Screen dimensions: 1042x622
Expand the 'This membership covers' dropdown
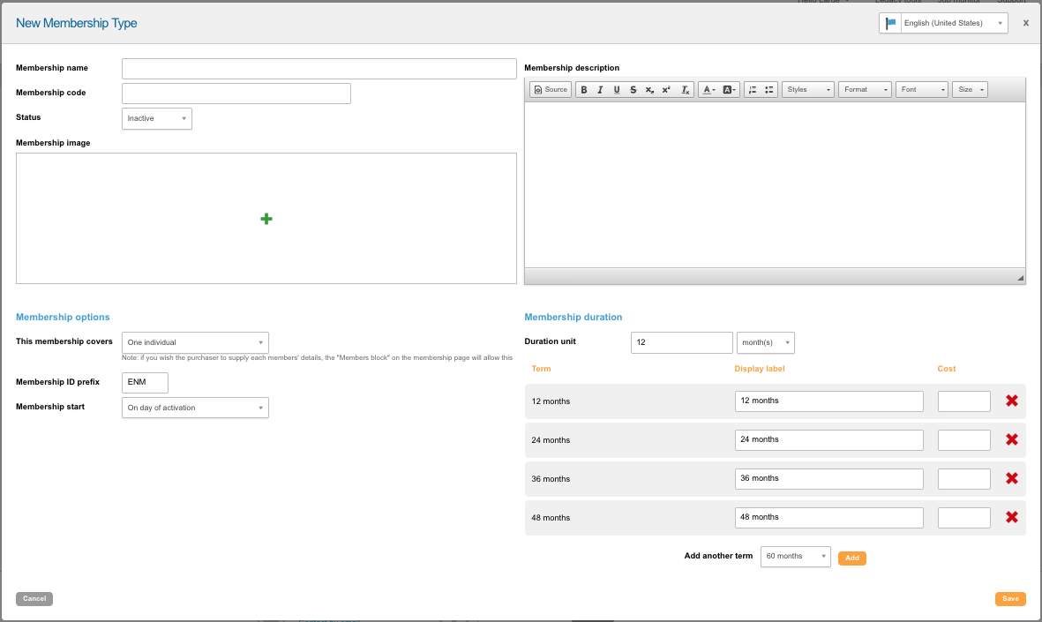195,342
